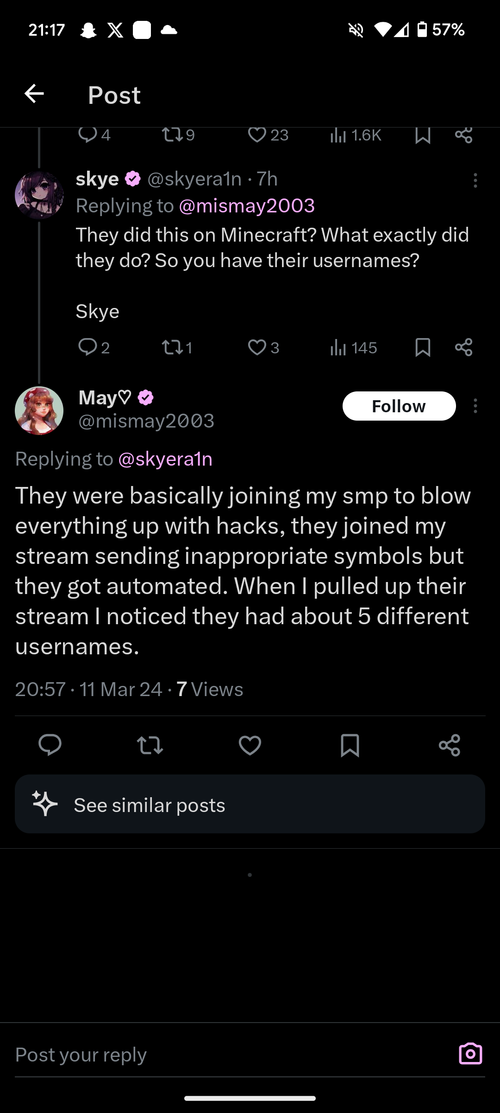Expand See similar posts
Screen dimensions: 500x1113
click(250, 805)
